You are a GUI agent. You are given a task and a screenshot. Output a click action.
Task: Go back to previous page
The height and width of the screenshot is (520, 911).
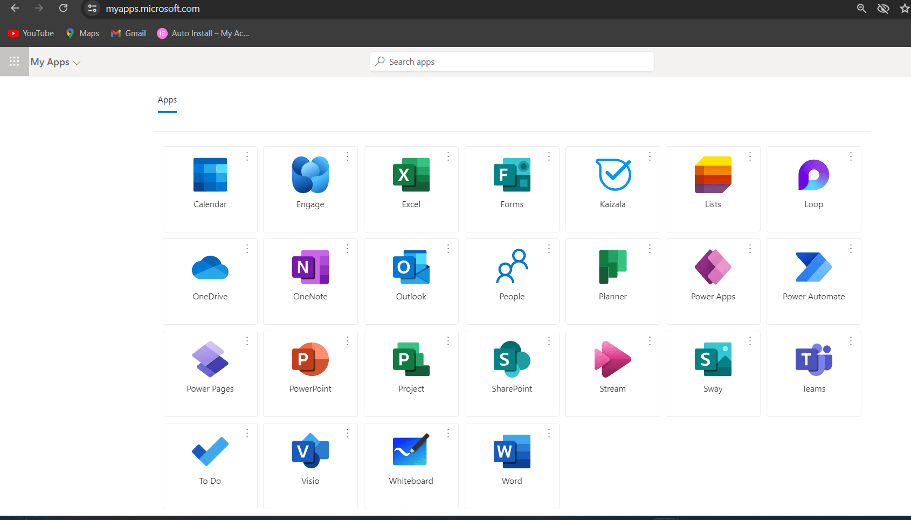pyautogui.click(x=15, y=8)
